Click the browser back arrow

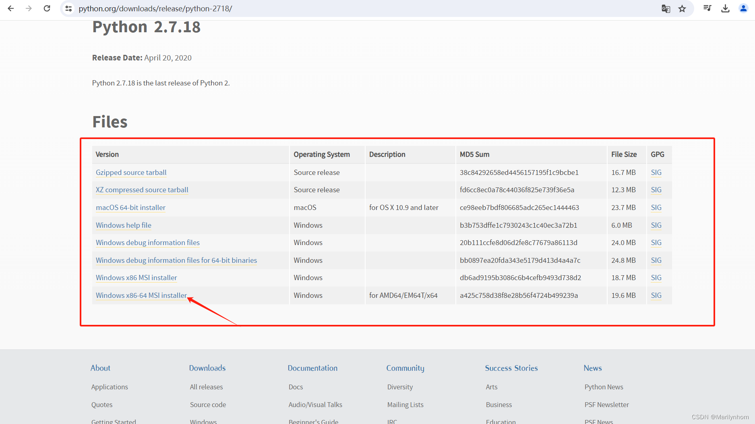coord(11,8)
